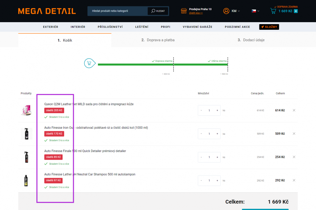
Task: Click the 1 669 Kč cart total in header
Action: [x=285, y=11]
